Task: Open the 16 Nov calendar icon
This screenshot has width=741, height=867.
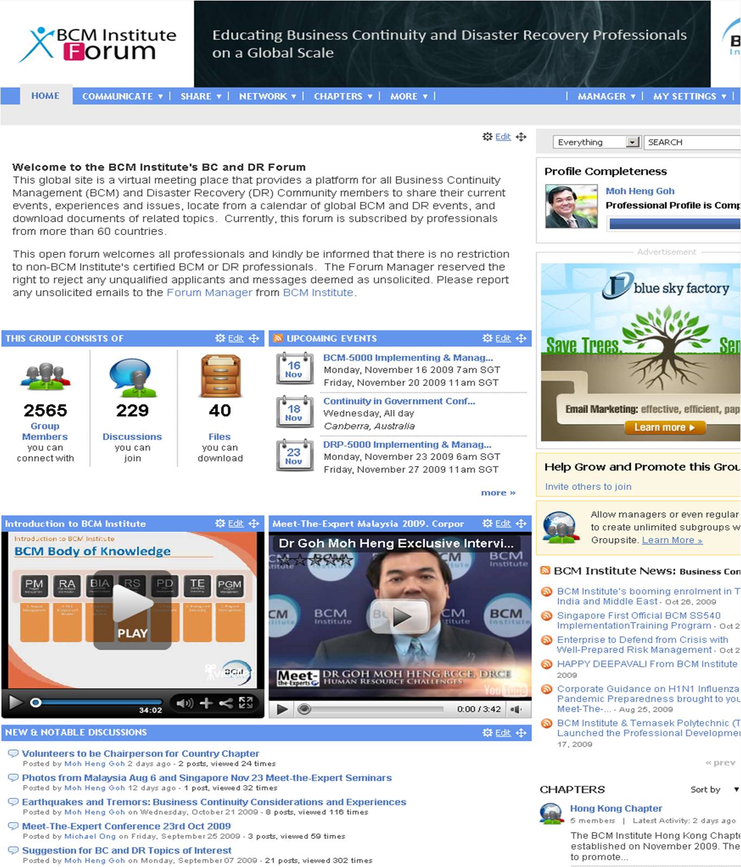Action: pyautogui.click(x=294, y=368)
